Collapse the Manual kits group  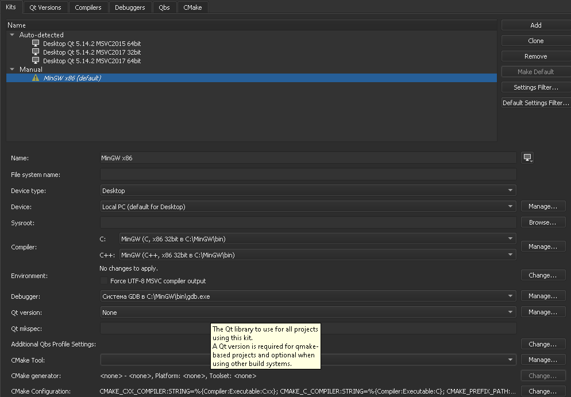point(12,69)
